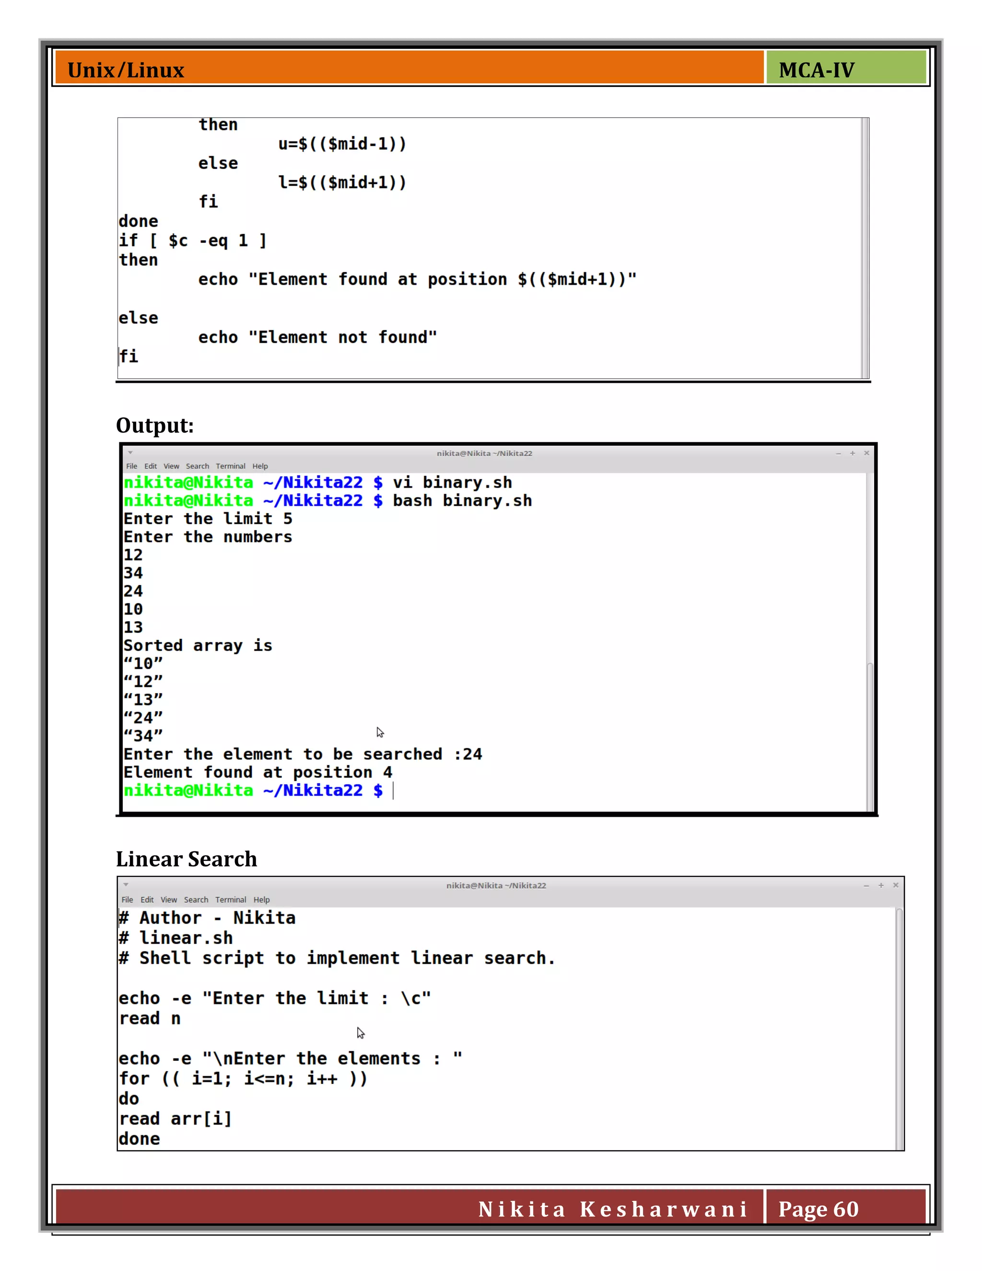
Task: Open Help menu in output terminal window
Action: tap(260, 466)
